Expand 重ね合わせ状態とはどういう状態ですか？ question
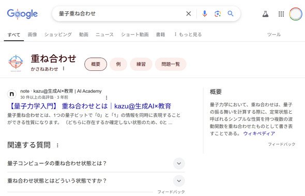 [96, 181]
